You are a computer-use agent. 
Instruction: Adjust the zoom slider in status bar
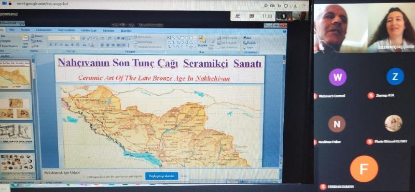coord(261,182)
